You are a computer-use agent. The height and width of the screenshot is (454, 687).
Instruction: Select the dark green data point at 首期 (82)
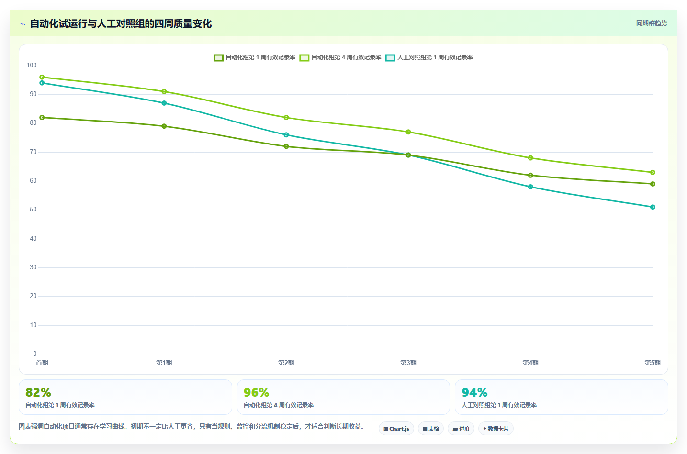click(42, 118)
